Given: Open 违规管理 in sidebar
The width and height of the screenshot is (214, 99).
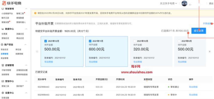Looking at the screenshot, I should click(x=5, y=74).
